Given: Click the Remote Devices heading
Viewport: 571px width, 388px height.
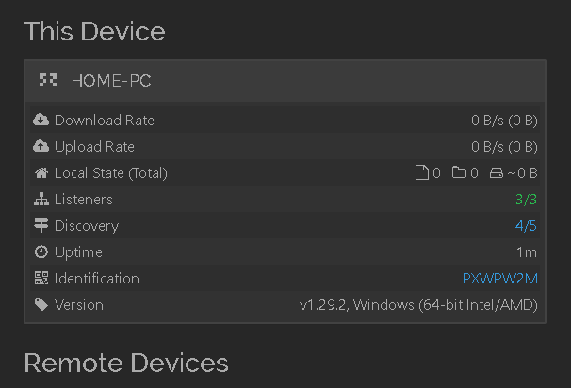Looking at the screenshot, I should click(x=126, y=363).
